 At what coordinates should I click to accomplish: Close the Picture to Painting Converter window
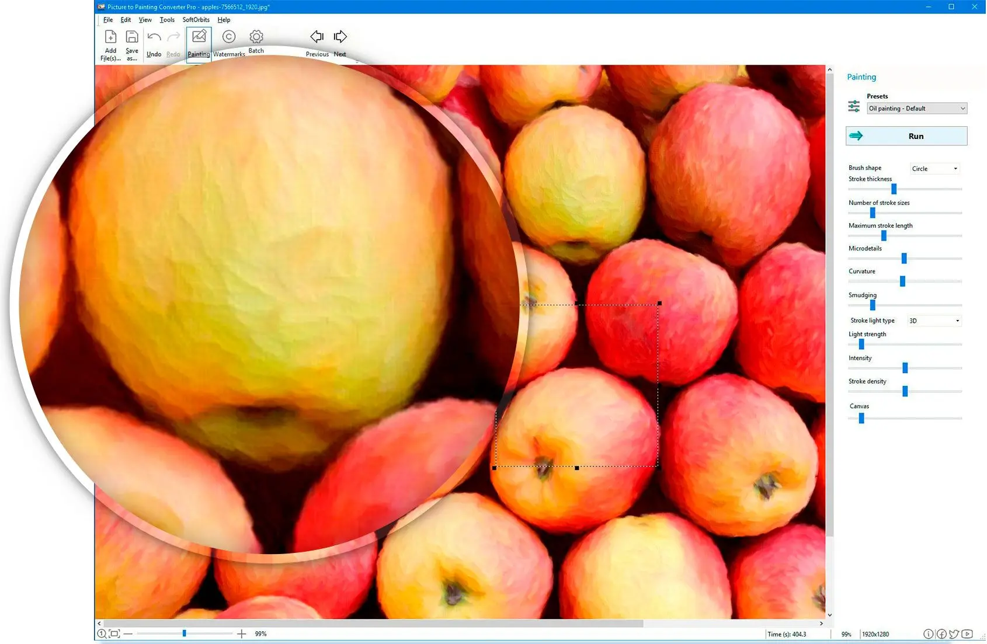974,7
